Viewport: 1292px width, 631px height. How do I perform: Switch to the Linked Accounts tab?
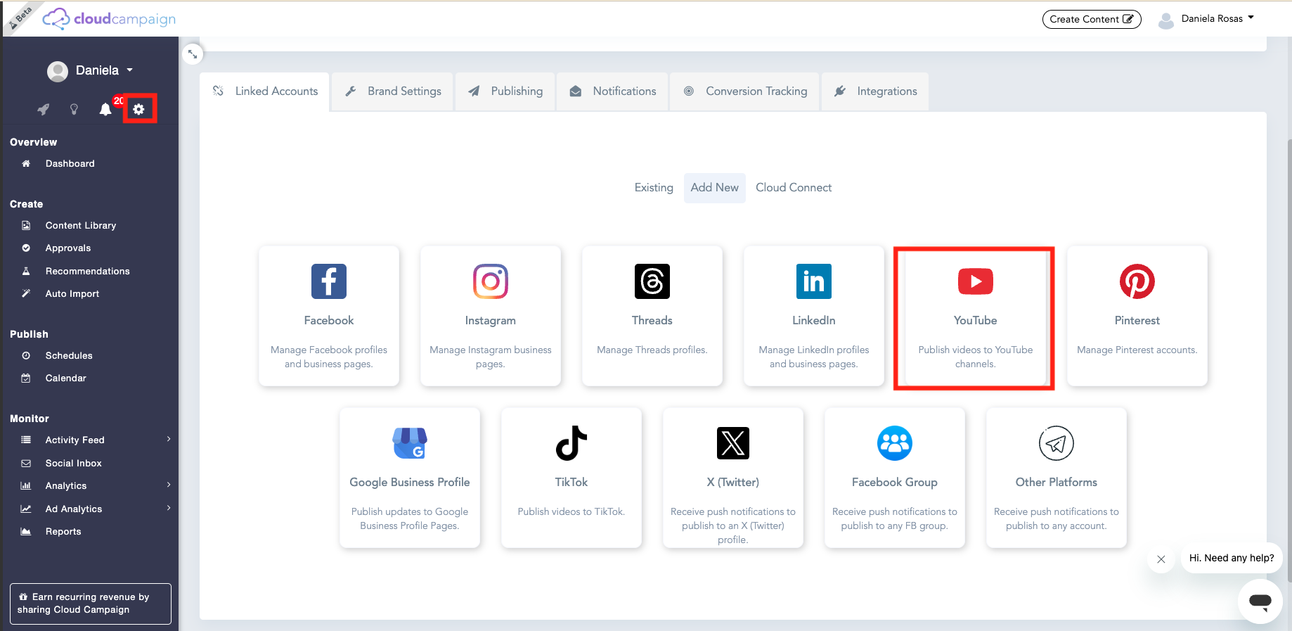click(x=265, y=91)
